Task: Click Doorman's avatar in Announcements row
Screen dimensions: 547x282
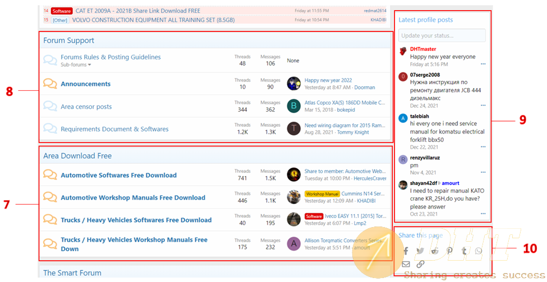Action: 293,84
